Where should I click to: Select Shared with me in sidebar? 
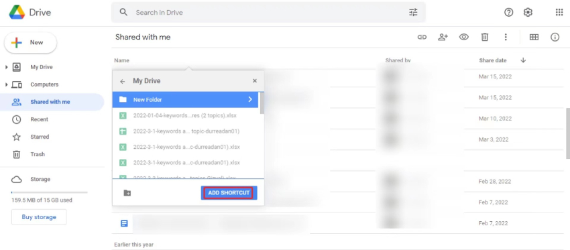pyautogui.click(x=52, y=102)
